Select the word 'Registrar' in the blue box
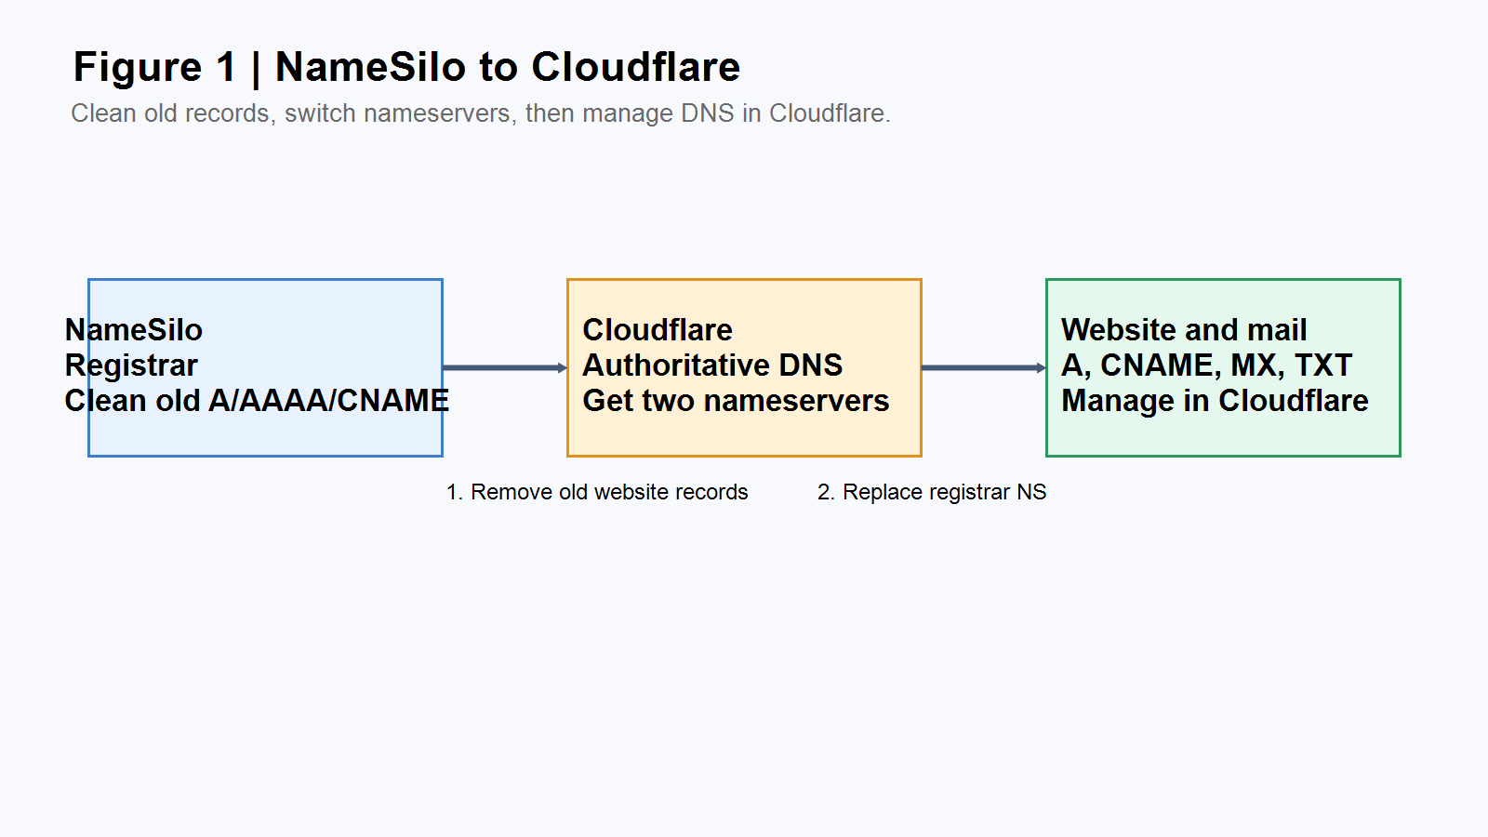The image size is (1488, 837). (131, 365)
